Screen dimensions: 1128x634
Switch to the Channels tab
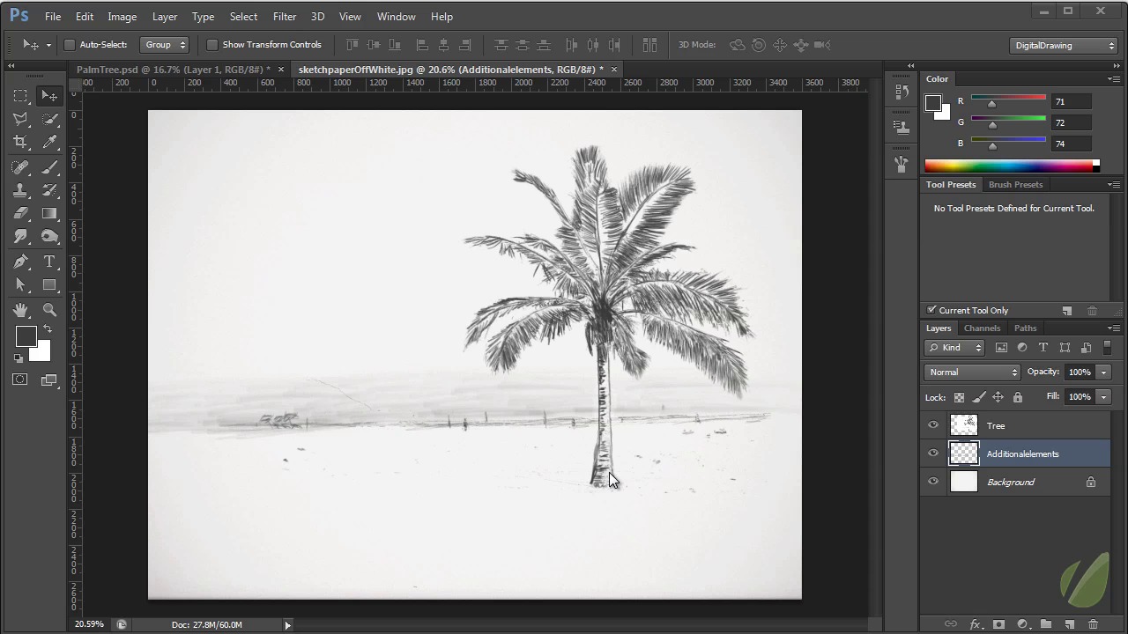pos(982,328)
